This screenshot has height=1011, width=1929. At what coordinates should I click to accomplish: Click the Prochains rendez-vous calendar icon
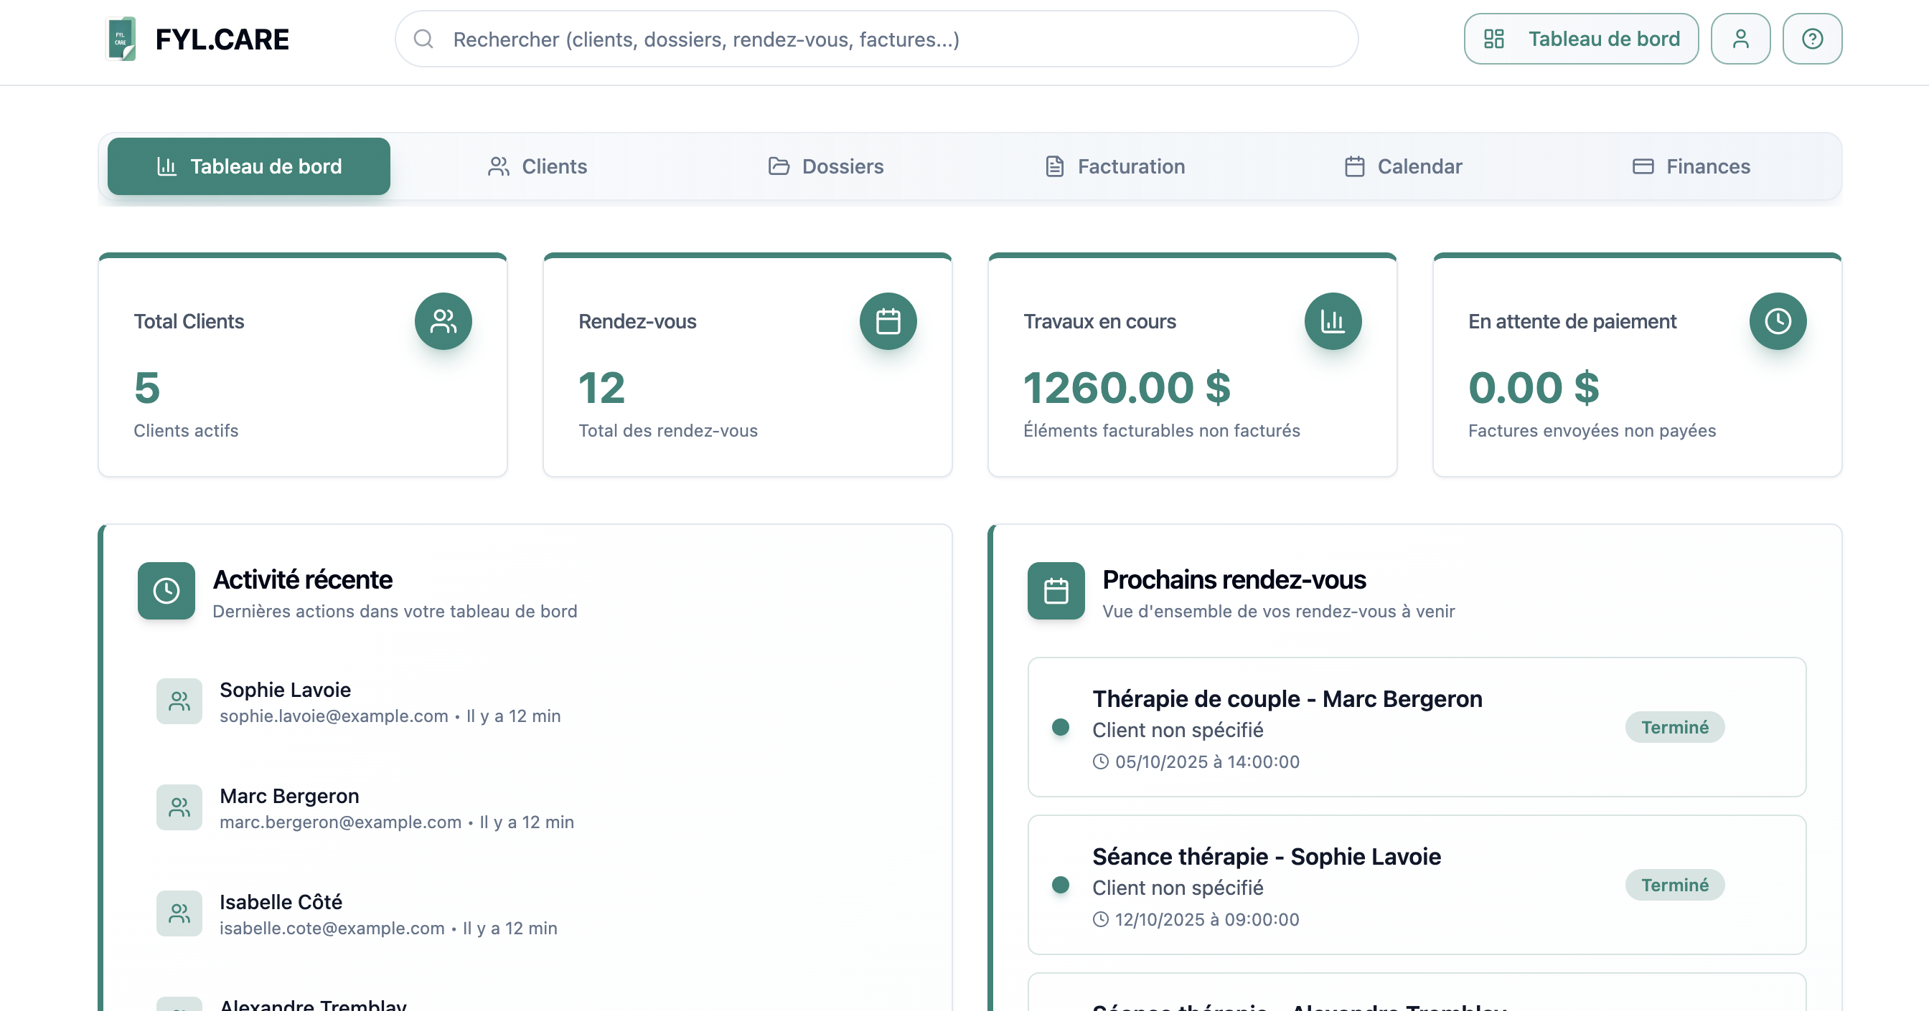pyautogui.click(x=1056, y=590)
